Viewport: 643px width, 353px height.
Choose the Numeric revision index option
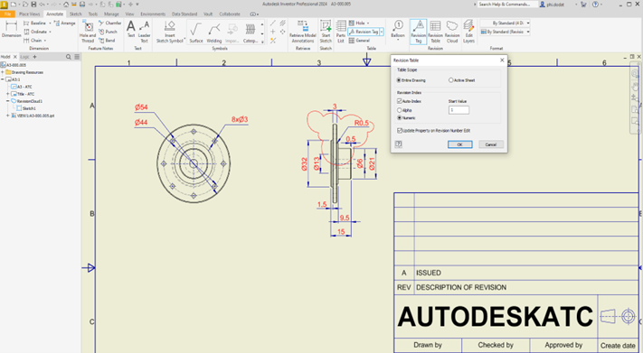pos(406,118)
